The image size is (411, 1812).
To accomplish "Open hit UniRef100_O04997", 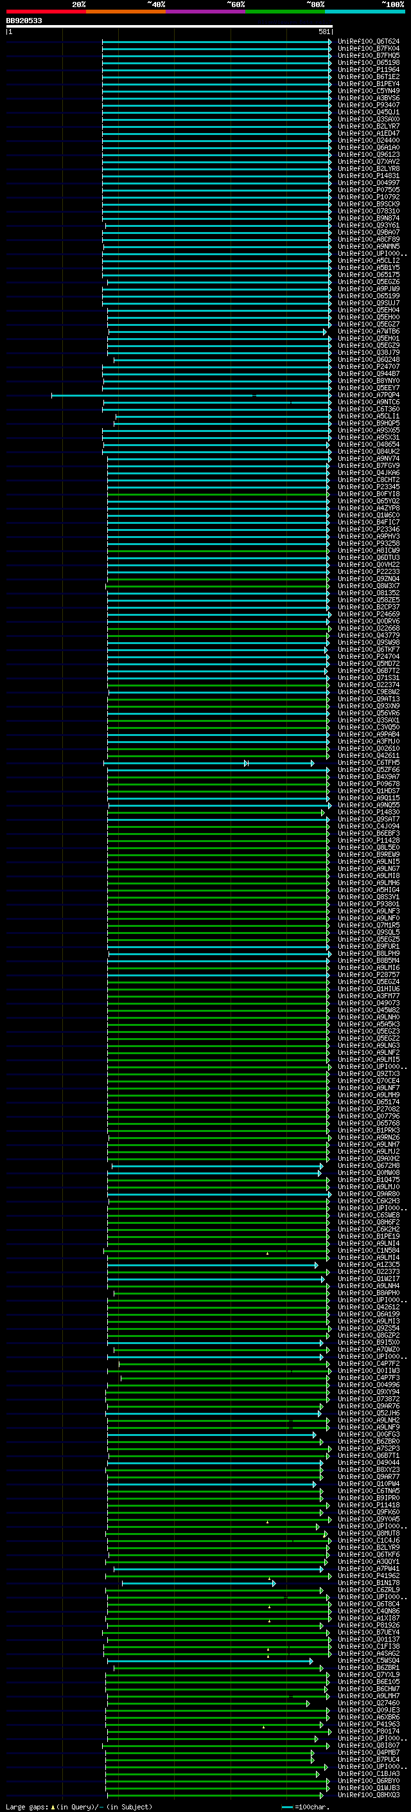I will [368, 183].
